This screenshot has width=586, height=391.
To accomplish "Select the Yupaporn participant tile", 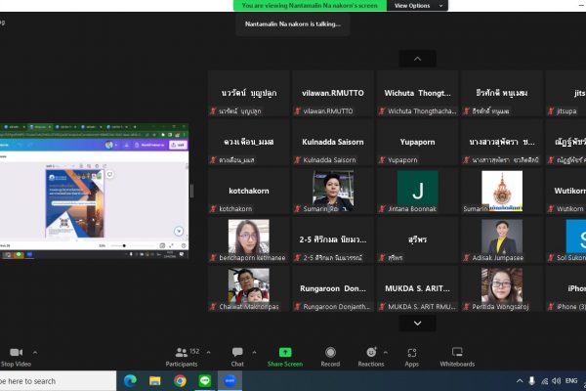I will pyautogui.click(x=417, y=142).
